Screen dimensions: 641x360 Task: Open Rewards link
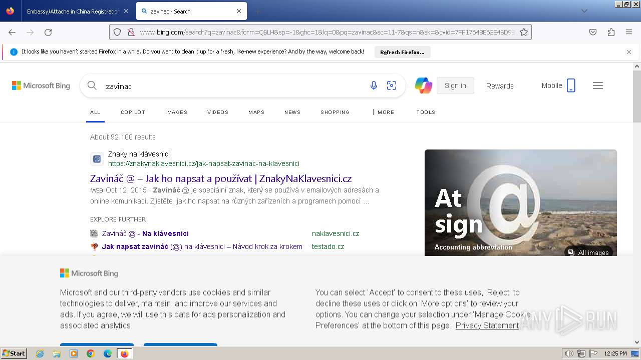click(x=500, y=86)
